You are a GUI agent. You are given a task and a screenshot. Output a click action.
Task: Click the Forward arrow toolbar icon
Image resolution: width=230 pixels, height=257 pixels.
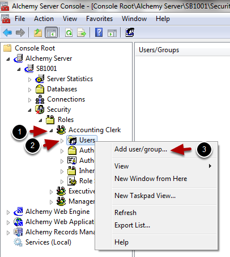pos(20,32)
